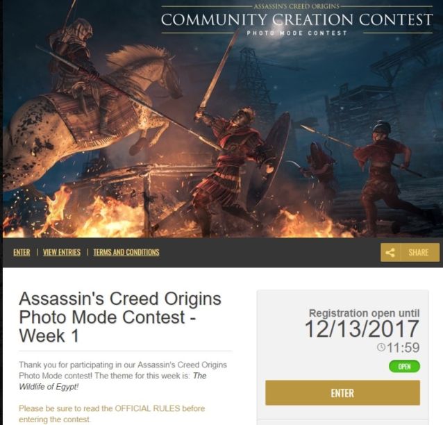This screenshot has height=425, width=443.
Task: Click the Photo Mode Contest - Week 1 heading
Action: point(120,317)
